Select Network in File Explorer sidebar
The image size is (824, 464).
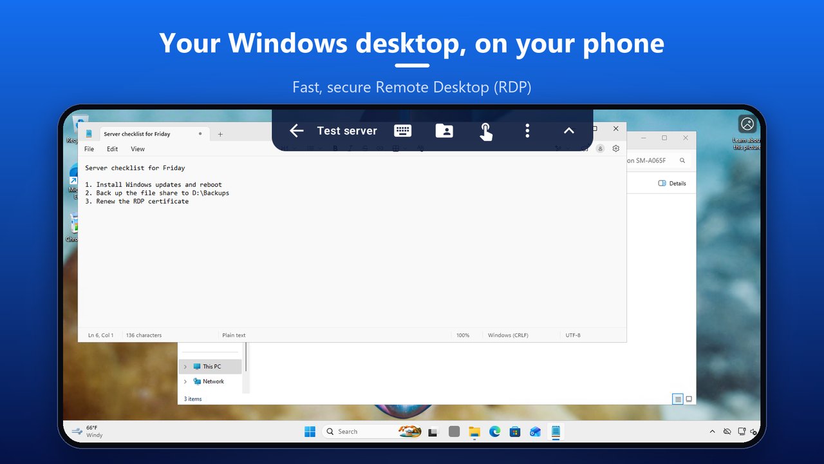pyautogui.click(x=211, y=382)
